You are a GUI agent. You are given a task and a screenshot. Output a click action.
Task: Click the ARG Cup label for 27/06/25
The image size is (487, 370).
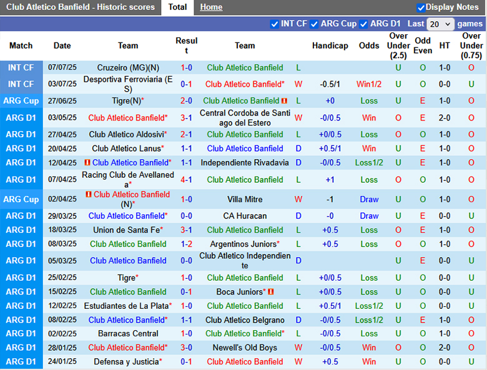[x=21, y=100]
